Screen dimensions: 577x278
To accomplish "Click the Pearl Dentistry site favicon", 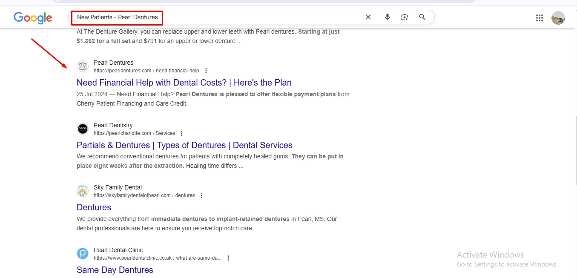I will 83,129.
